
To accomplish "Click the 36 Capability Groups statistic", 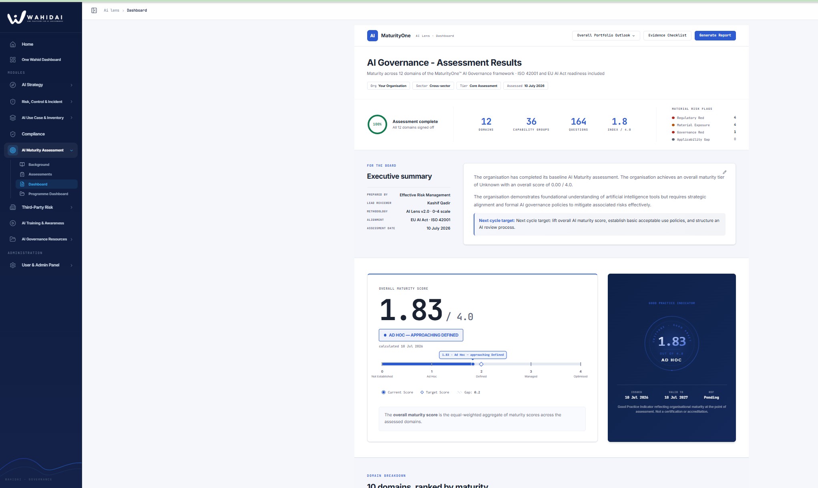I will 531,124.
